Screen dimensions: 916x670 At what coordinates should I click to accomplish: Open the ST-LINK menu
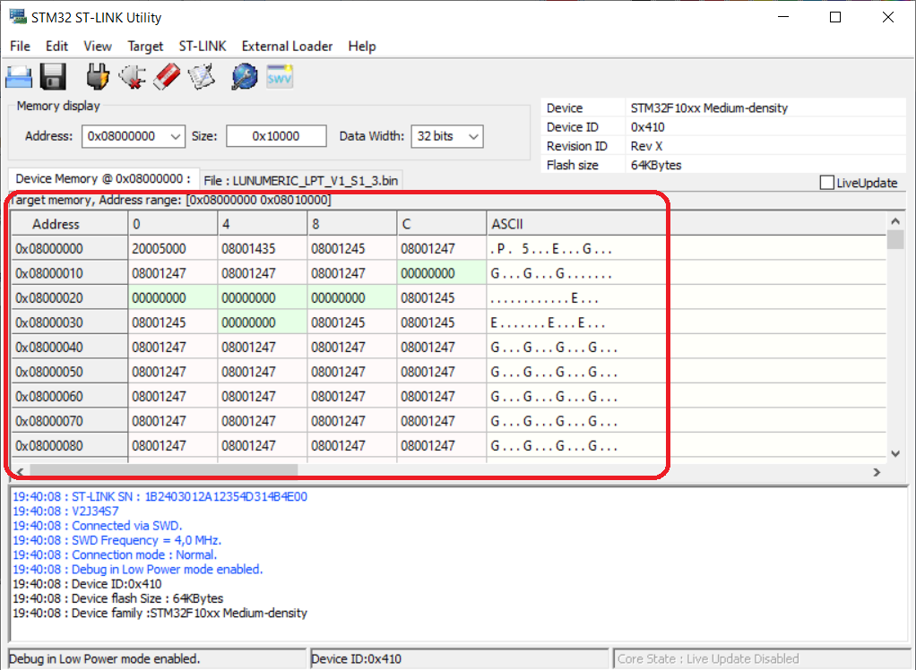tap(203, 46)
